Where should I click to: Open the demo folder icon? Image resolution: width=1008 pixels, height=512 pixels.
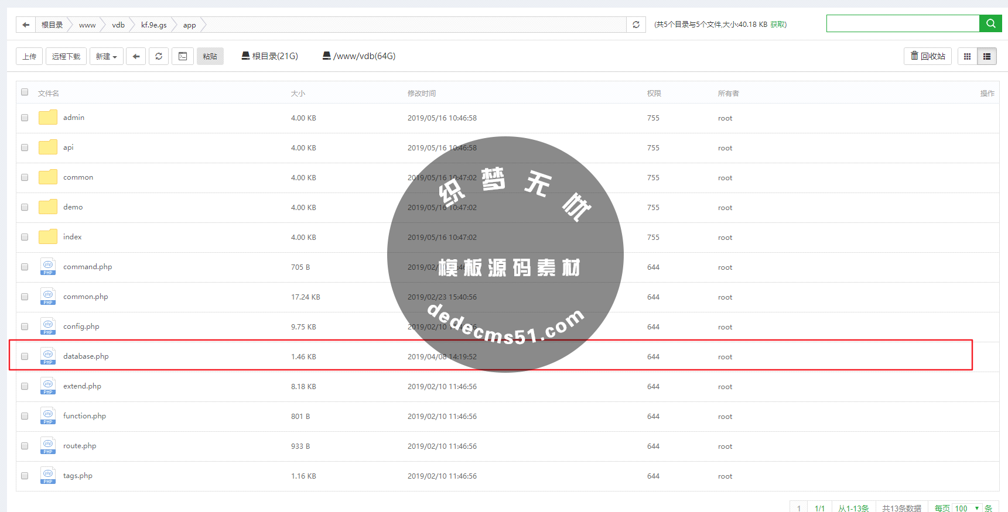coord(48,207)
